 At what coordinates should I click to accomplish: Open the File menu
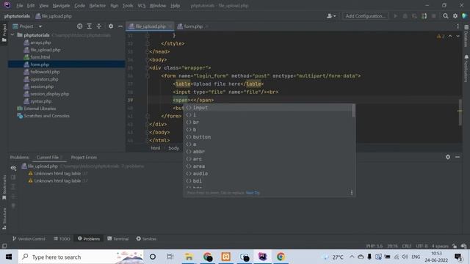point(20,6)
